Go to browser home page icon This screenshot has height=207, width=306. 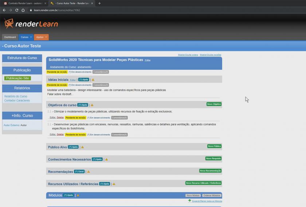coord(23,10)
